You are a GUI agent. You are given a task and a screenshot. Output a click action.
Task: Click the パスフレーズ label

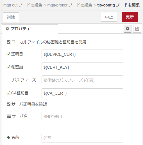24,80
